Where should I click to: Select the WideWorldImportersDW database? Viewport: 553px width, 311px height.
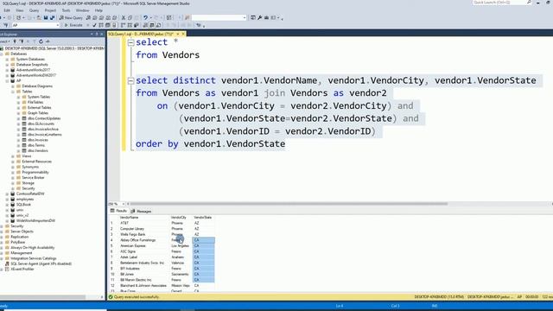(35, 220)
